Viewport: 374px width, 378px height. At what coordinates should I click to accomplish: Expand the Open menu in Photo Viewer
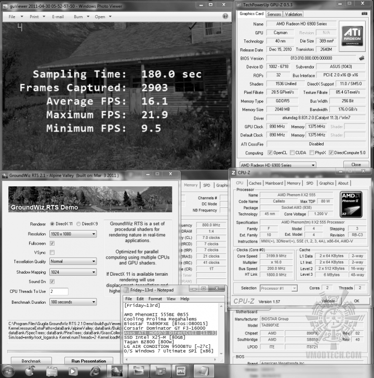click(x=103, y=17)
